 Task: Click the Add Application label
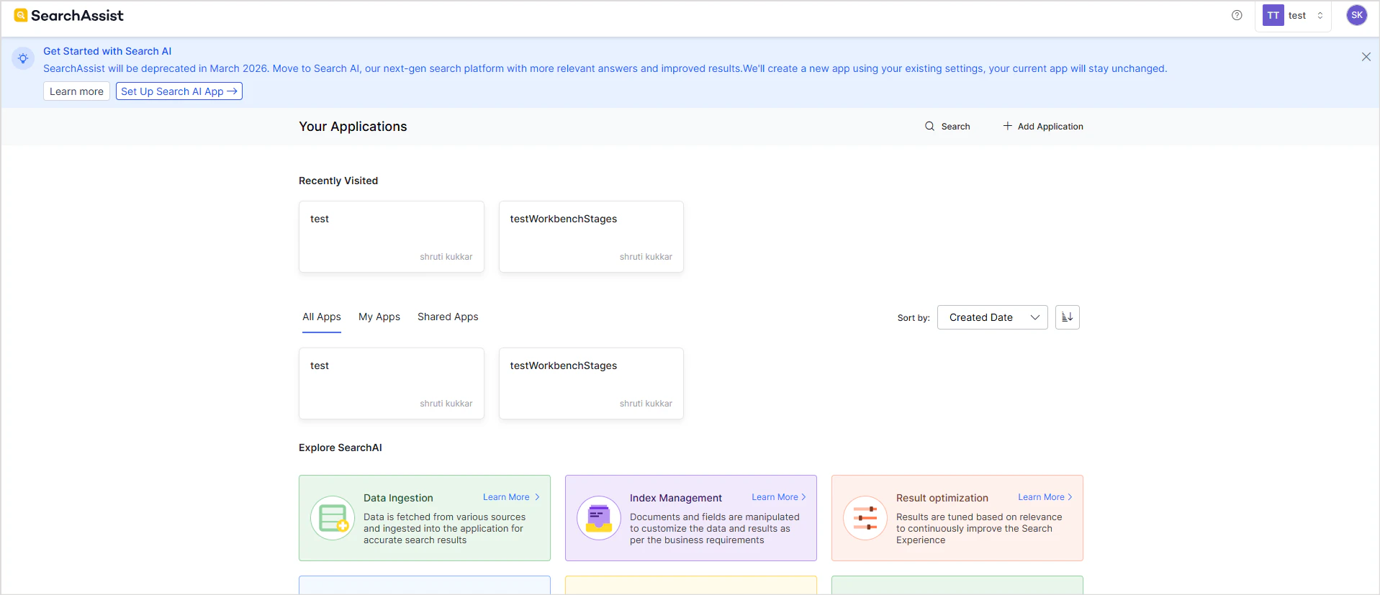[1050, 127]
